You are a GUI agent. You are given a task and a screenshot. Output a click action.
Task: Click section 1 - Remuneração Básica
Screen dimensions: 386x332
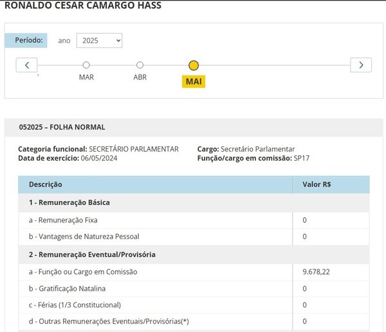point(194,202)
